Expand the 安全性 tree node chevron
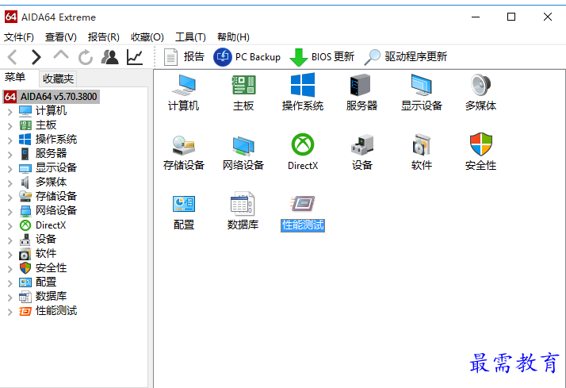This screenshot has height=388, width=566. tap(10, 269)
